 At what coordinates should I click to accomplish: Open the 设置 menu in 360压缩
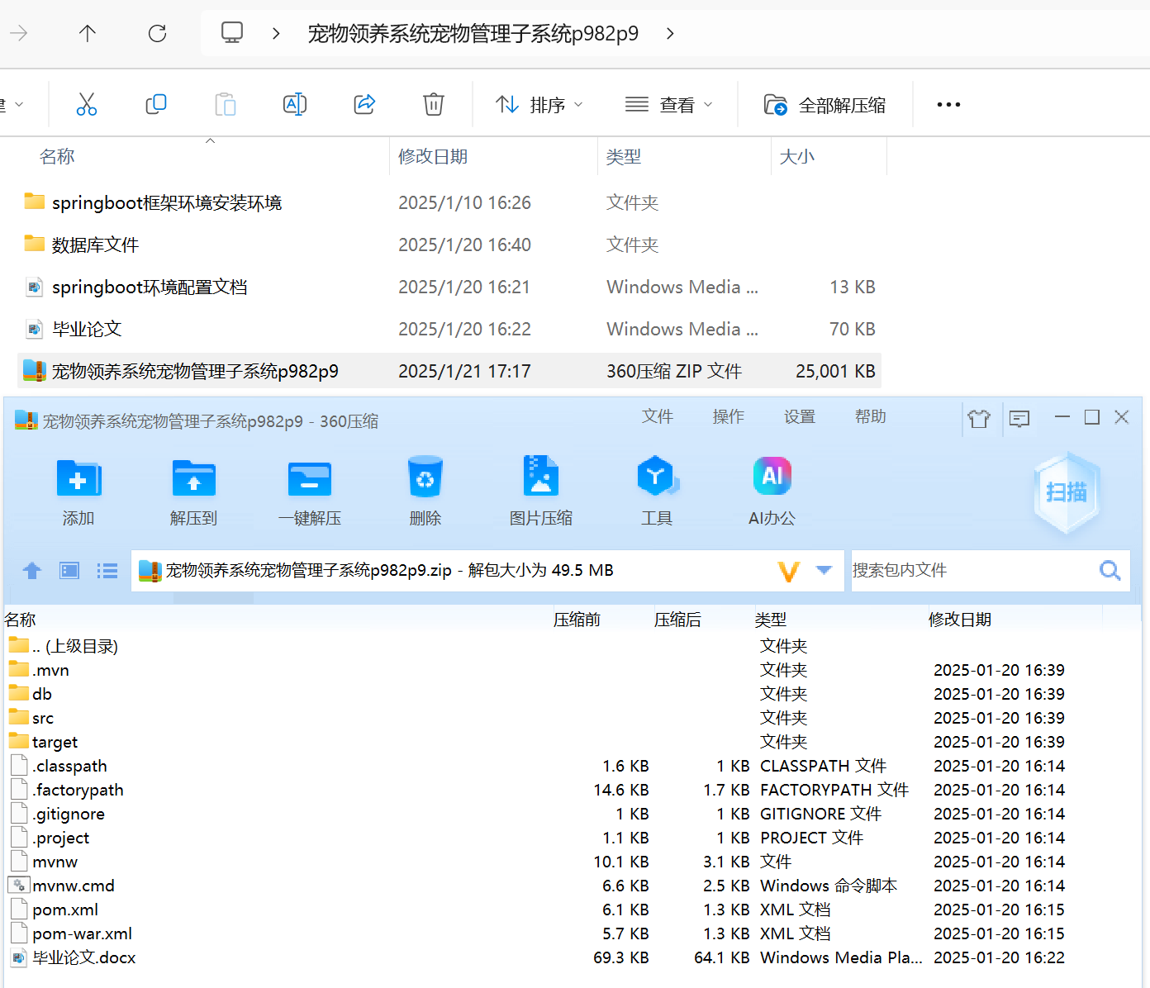tap(800, 416)
